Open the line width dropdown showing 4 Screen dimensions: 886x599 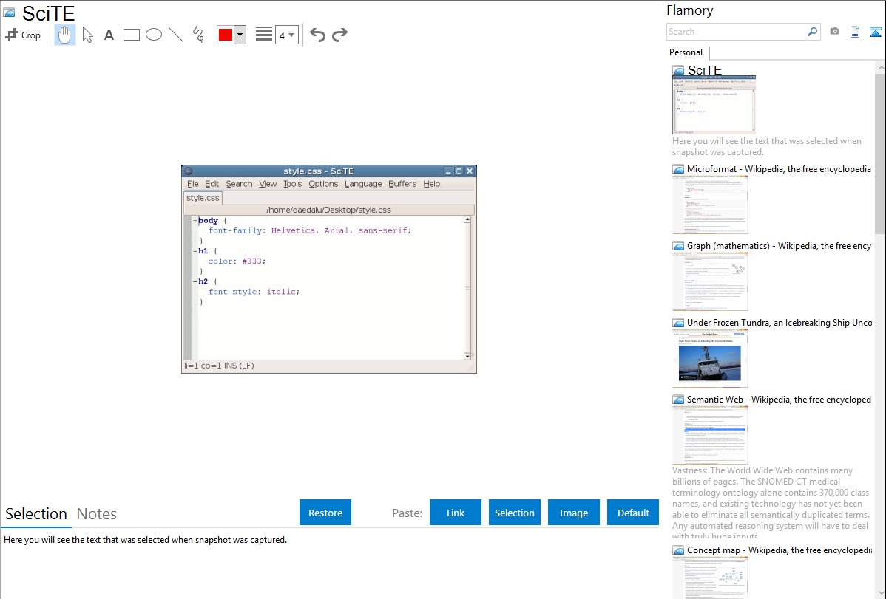[287, 35]
